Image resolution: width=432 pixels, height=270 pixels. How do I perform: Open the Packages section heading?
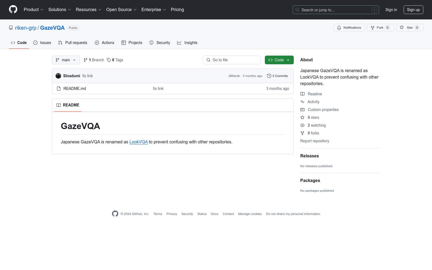click(310, 180)
